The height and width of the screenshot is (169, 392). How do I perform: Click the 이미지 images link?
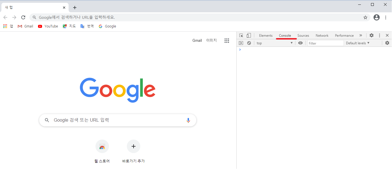point(211,40)
